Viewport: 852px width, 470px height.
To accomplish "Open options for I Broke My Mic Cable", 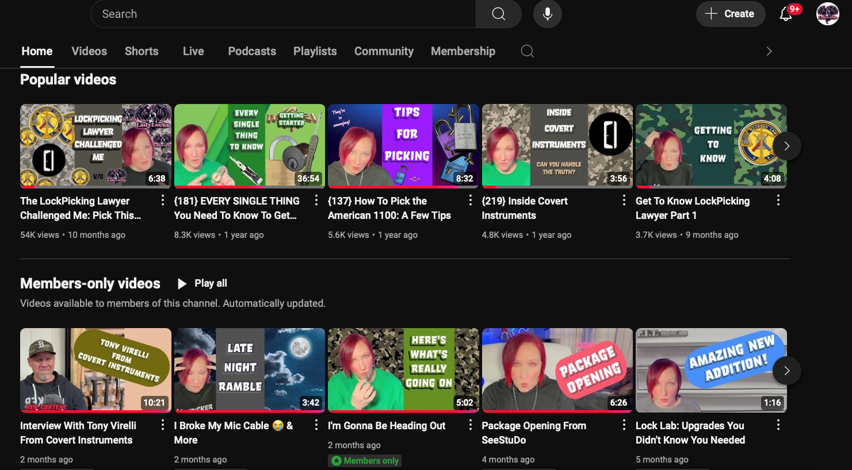I will (x=316, y=425).
